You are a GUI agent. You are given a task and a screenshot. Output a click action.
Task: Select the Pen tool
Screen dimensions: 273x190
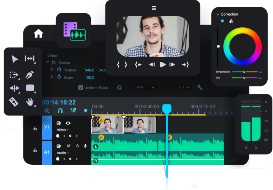(30, 75)
